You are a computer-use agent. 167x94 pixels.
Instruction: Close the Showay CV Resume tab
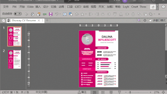pos(39,20)
